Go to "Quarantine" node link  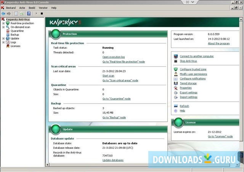pyautogui.click(x=116, y=99)
